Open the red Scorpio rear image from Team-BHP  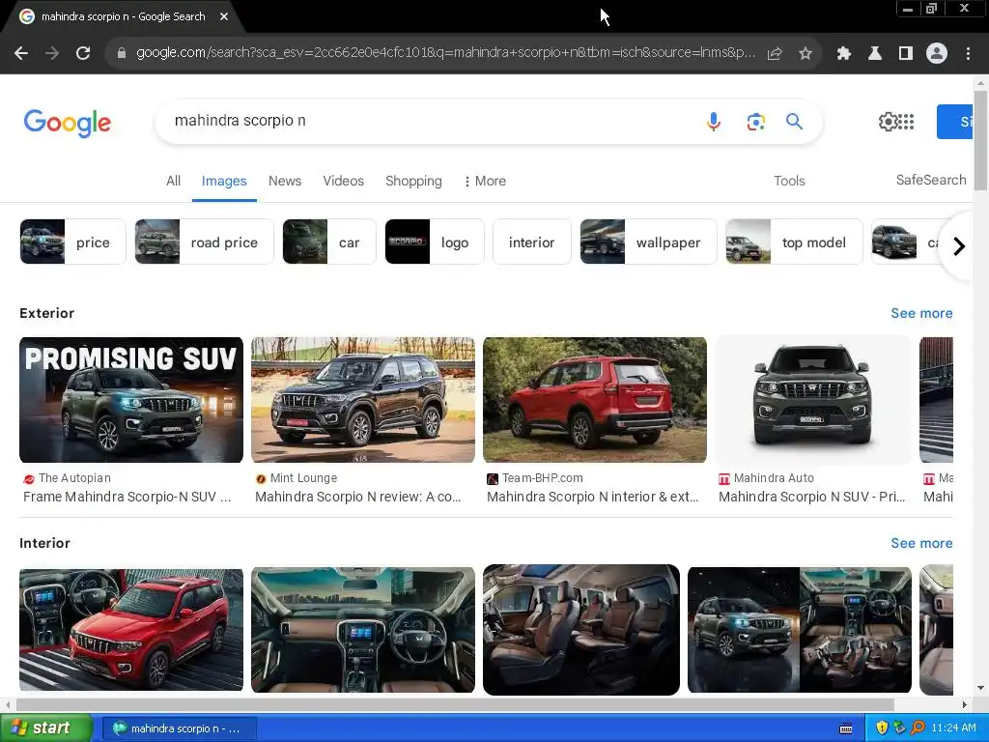click(595, 399)
